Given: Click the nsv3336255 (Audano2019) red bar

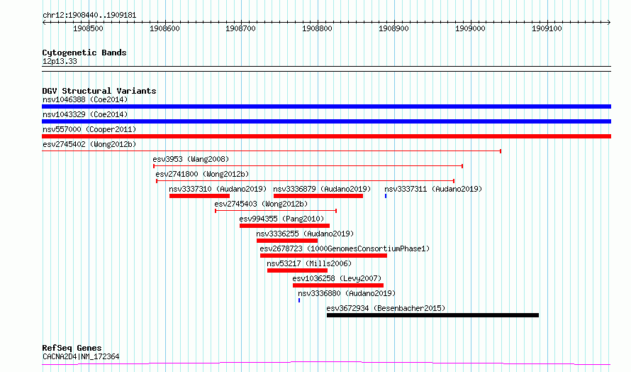Looking at the screenshot, I should tap(287, 241).
